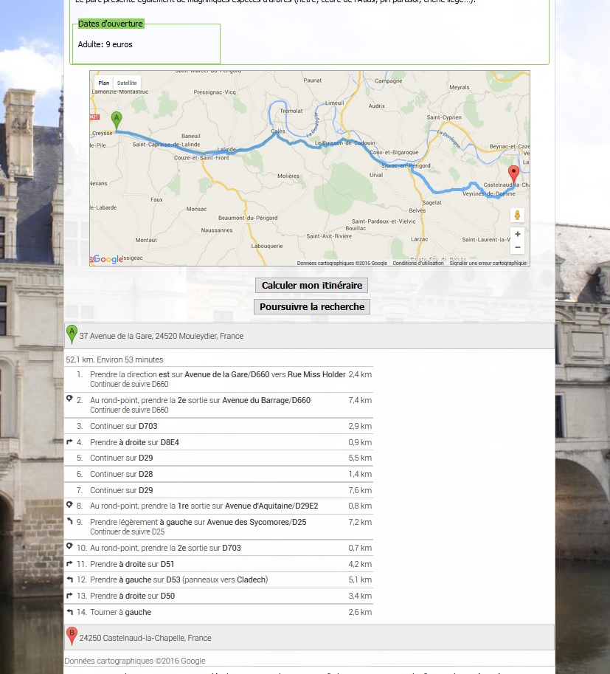
Task: Click Saint-Cyprien label on the map
Action: 444,117
